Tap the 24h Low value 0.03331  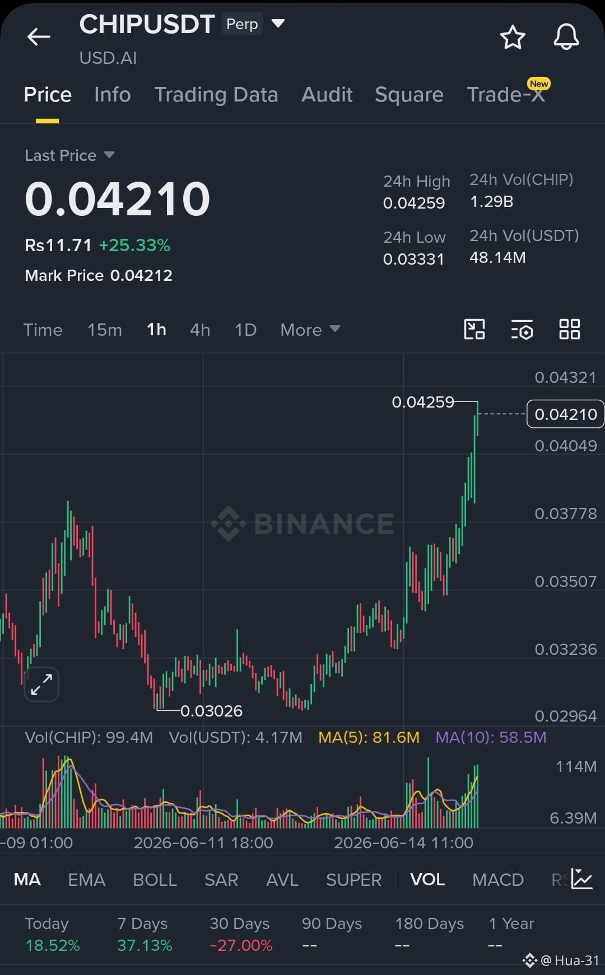click(413, 259)
